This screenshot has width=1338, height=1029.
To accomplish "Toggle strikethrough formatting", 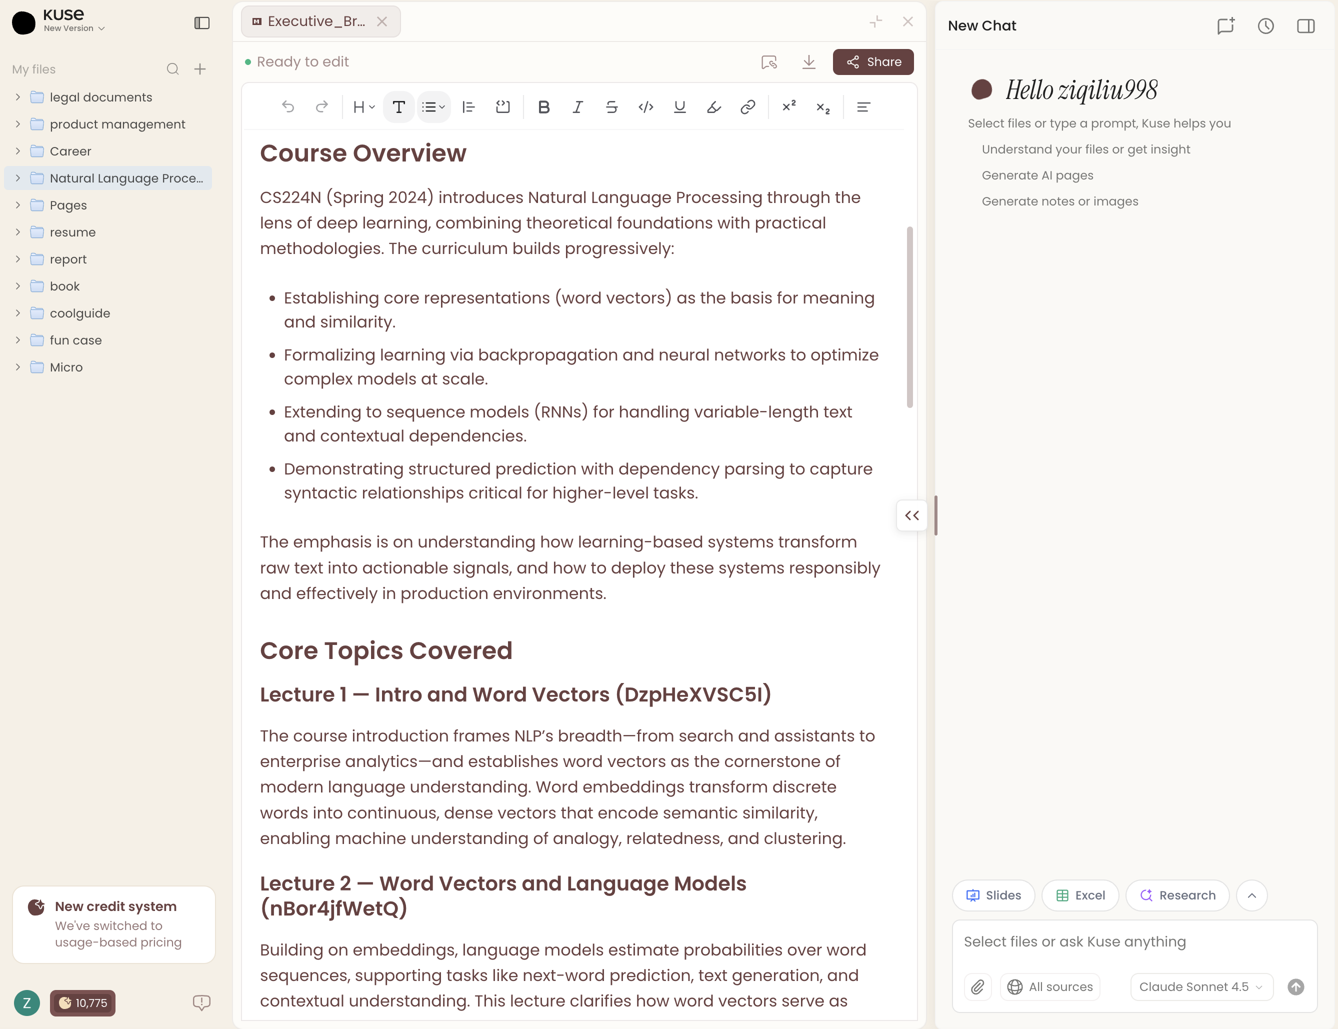I will tap(611, 107).
